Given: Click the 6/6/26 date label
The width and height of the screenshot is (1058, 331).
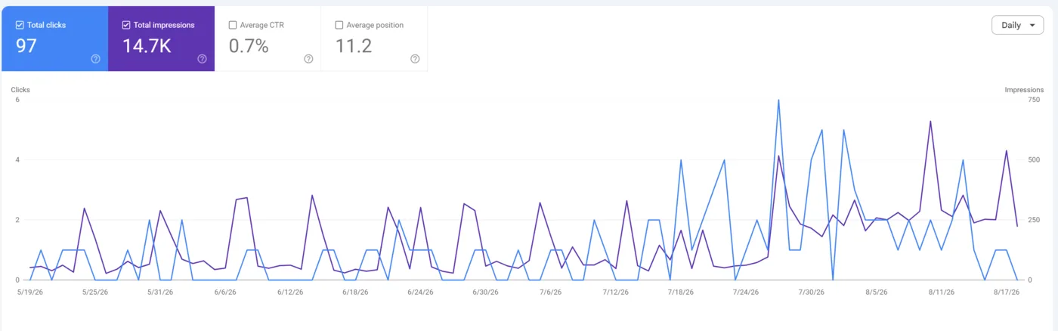Looking at the screenshot, I should point(226,292).
